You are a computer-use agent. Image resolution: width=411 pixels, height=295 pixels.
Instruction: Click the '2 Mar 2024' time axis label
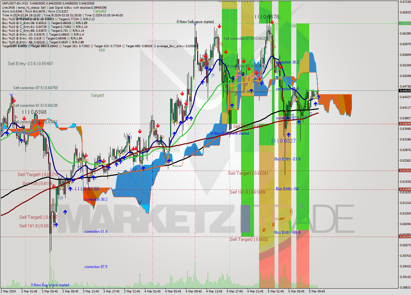9,291
